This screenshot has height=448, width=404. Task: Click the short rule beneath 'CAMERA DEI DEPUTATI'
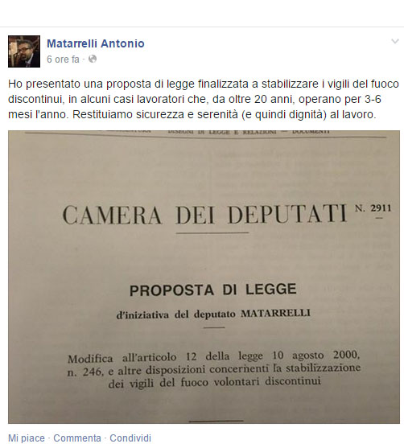coord(212,233)
